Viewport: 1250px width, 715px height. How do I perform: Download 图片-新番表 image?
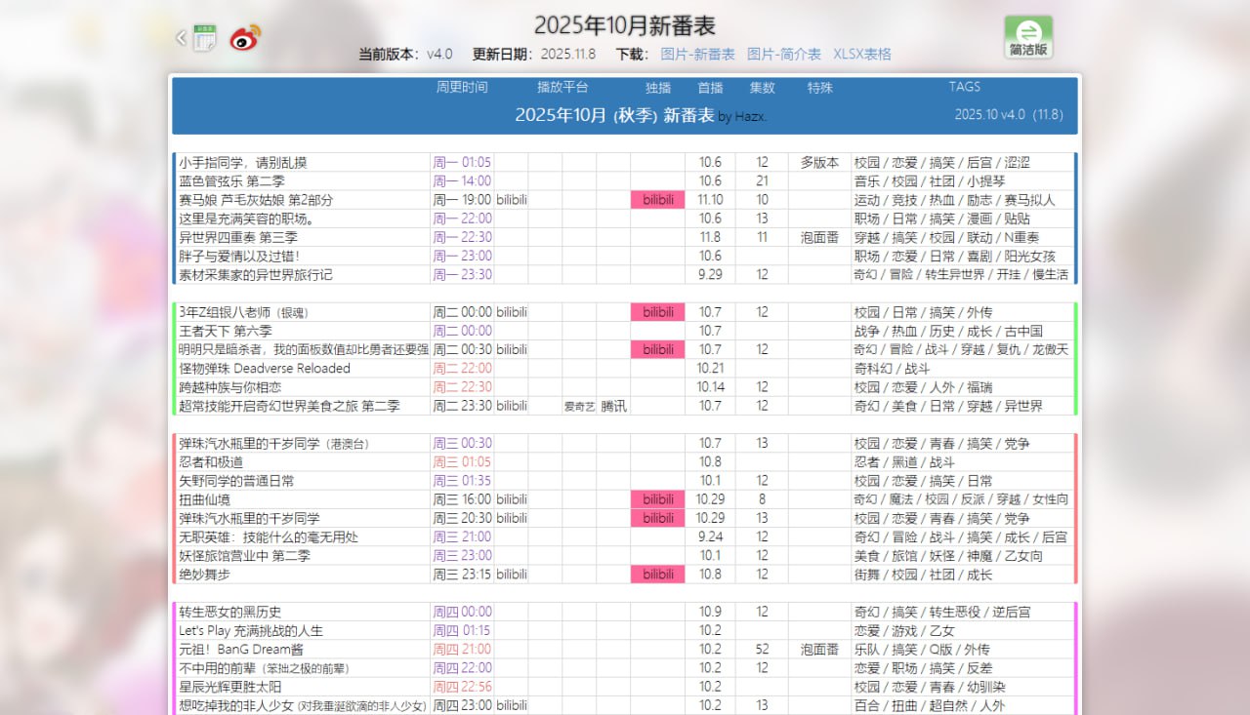[697, 55]
